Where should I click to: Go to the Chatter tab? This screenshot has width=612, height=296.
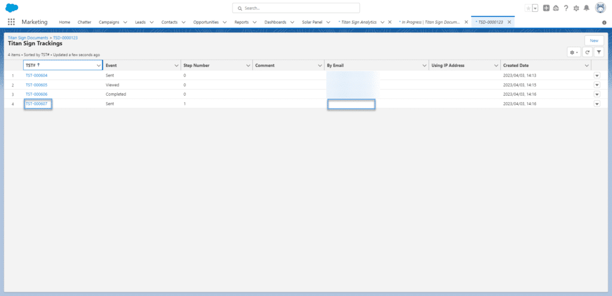(84, 22)
